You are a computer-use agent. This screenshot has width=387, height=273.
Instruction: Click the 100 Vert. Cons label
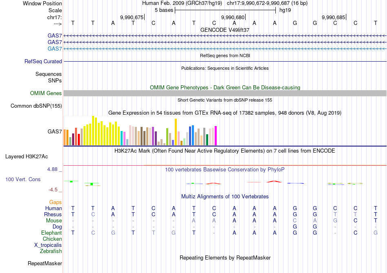coord(23,179)
